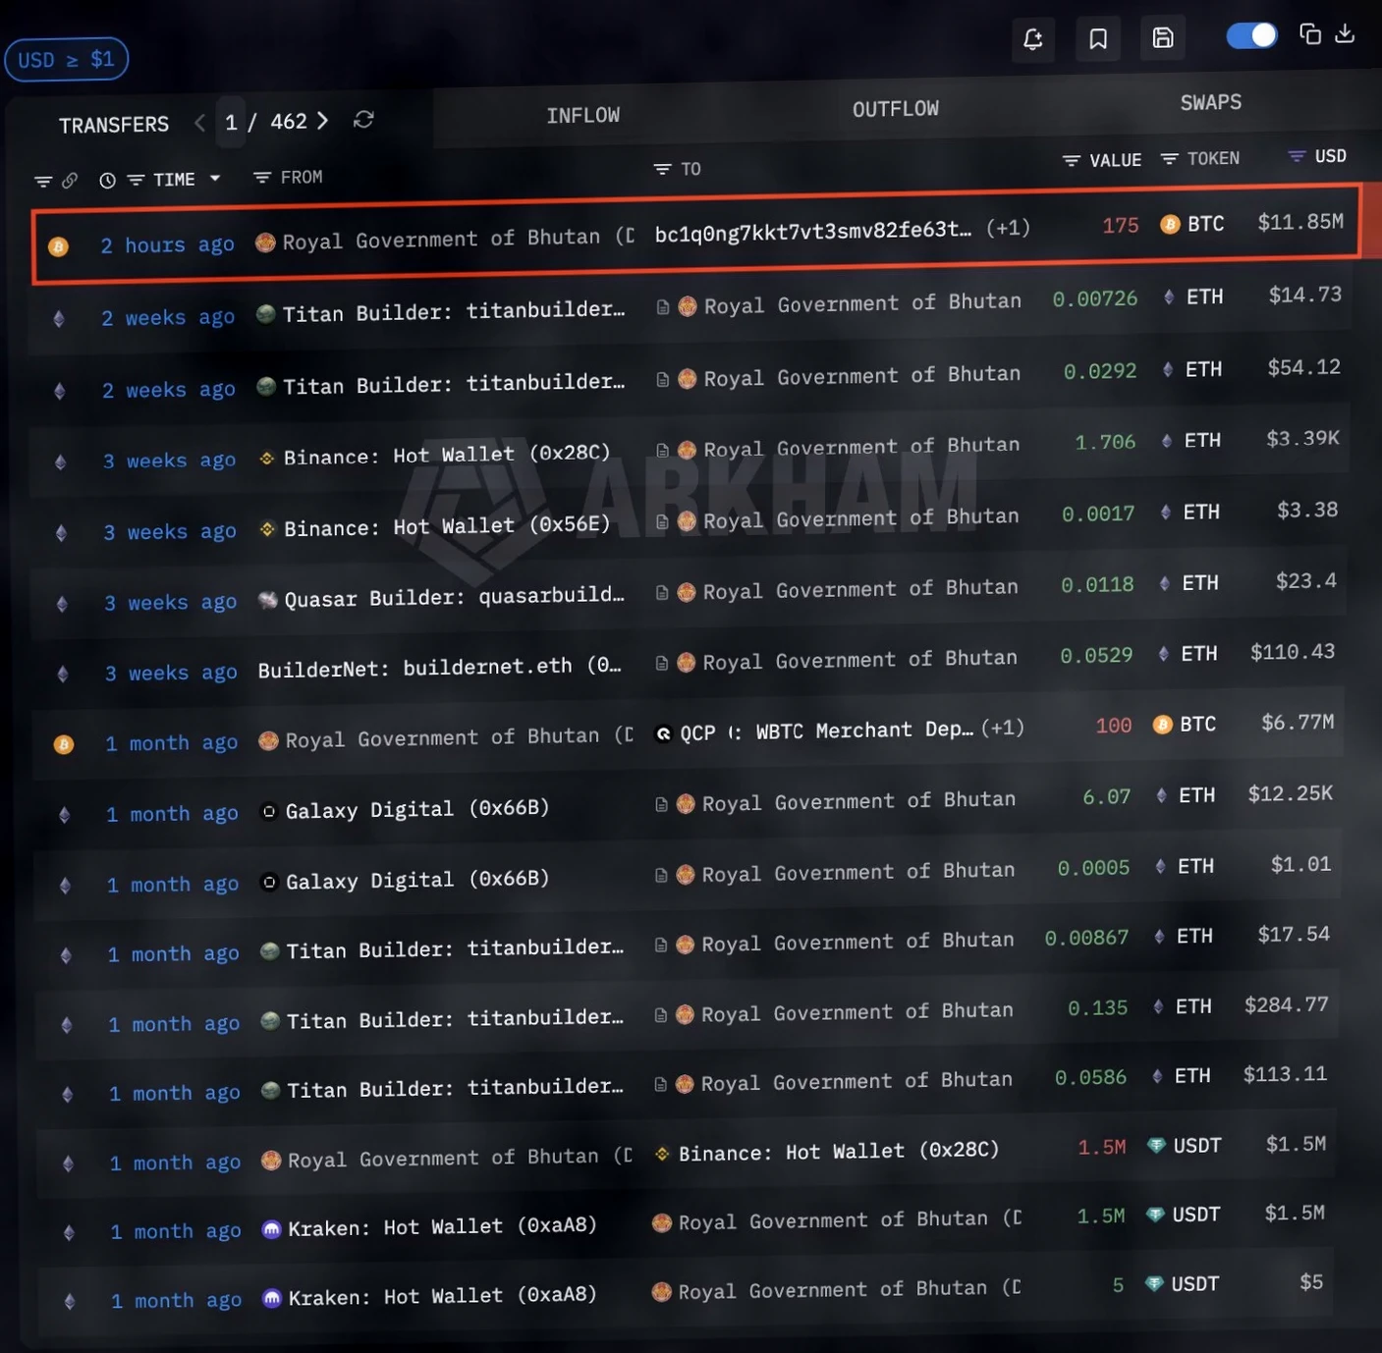Click the leftmost filter icon in the header row
This screenshot has width=1382, height=1353.
(x=43, y=182)
